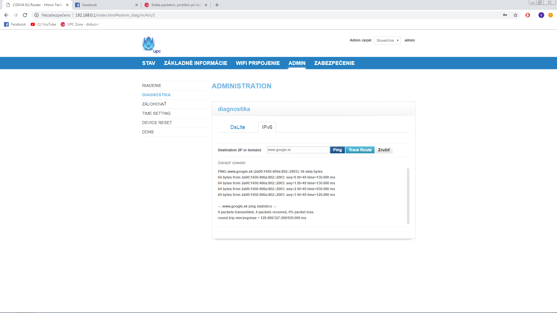Click the UPC logo
The width and height of the screenshot is (557, 313).
[x=151, y=45]
